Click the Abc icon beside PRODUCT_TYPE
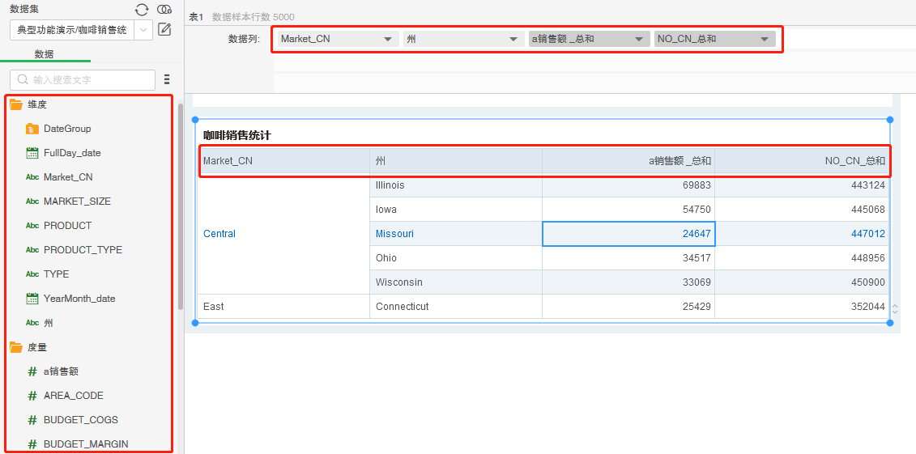 [32, 250]
